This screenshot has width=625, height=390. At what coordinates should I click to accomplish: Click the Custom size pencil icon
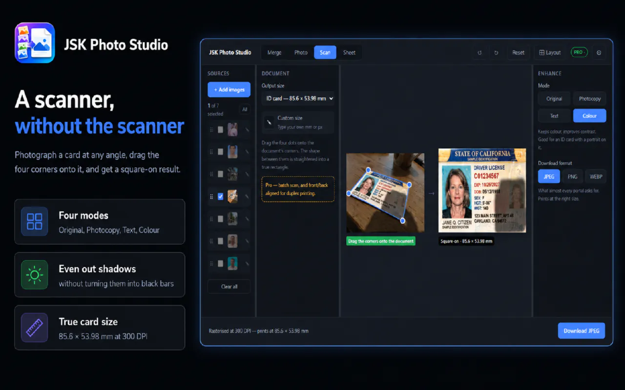point(269,122)
